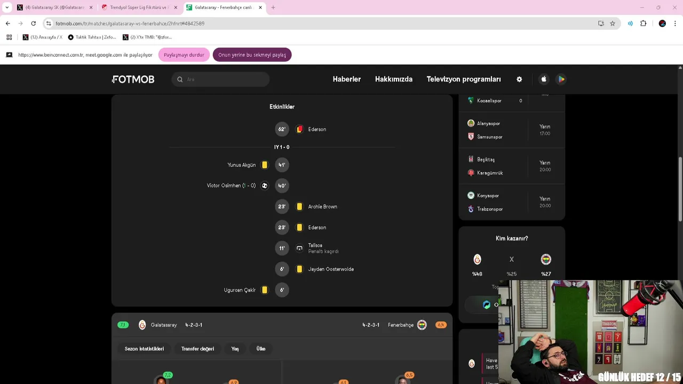Open Chrome three-dot menu
683x384 pixels.
tap(675, 23)
